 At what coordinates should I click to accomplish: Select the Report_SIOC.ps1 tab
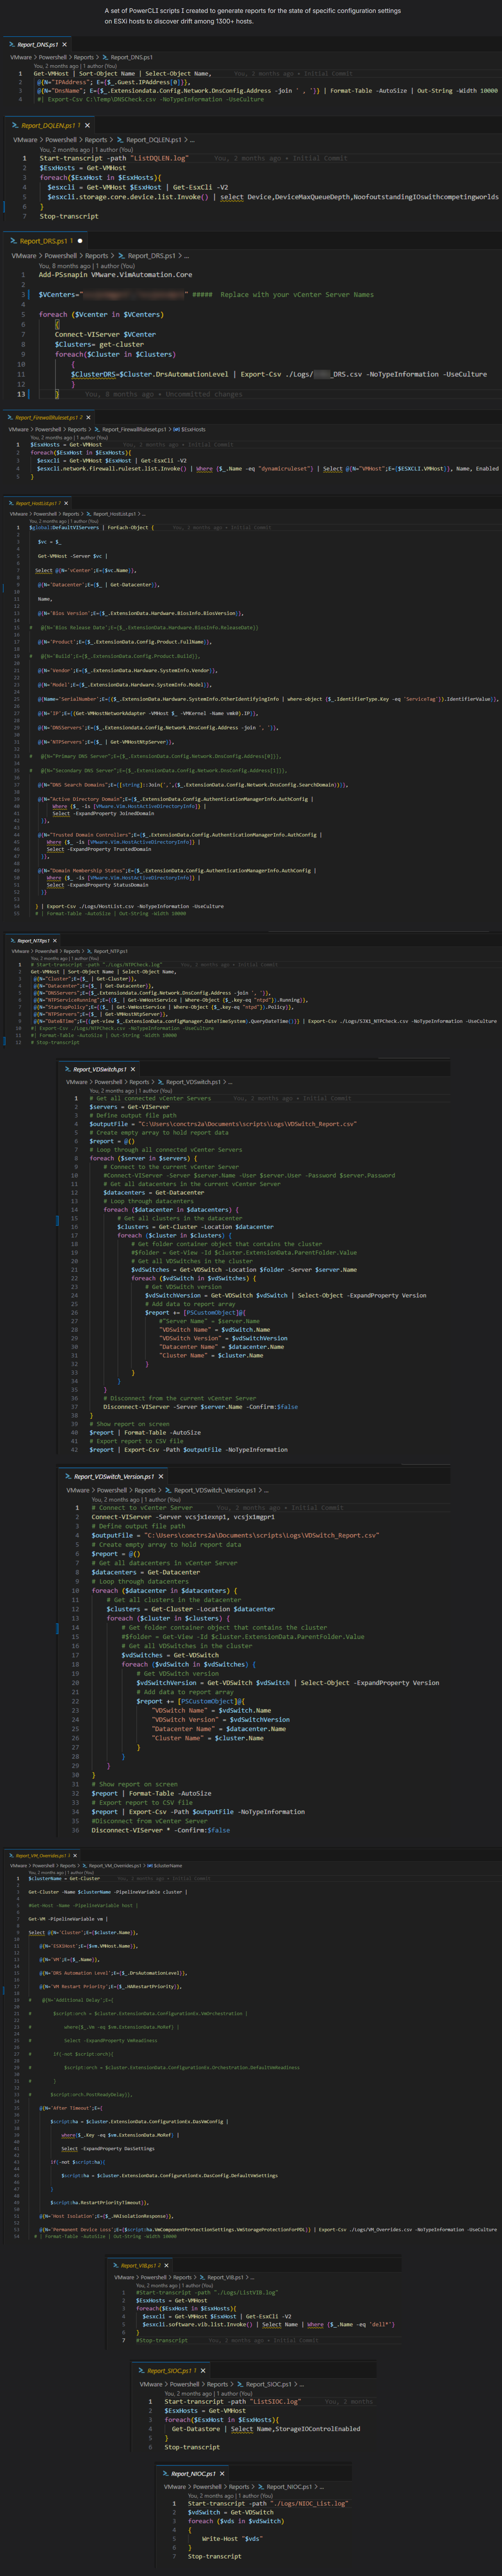coord(172,2370)
